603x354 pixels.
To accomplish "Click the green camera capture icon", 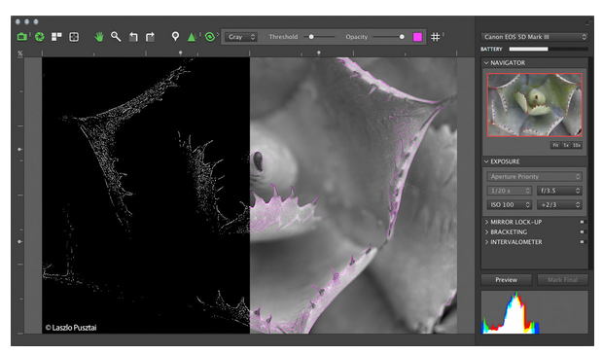I will click(x=22, y=37).
